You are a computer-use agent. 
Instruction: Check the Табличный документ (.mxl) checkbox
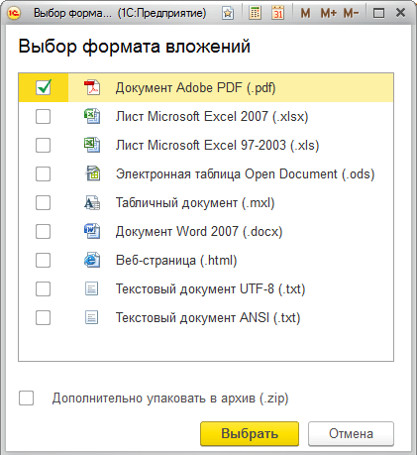(43, 203)
